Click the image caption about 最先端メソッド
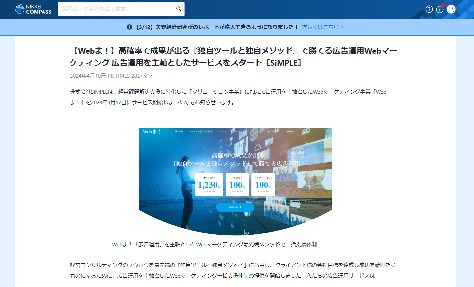 coord(214,244)
